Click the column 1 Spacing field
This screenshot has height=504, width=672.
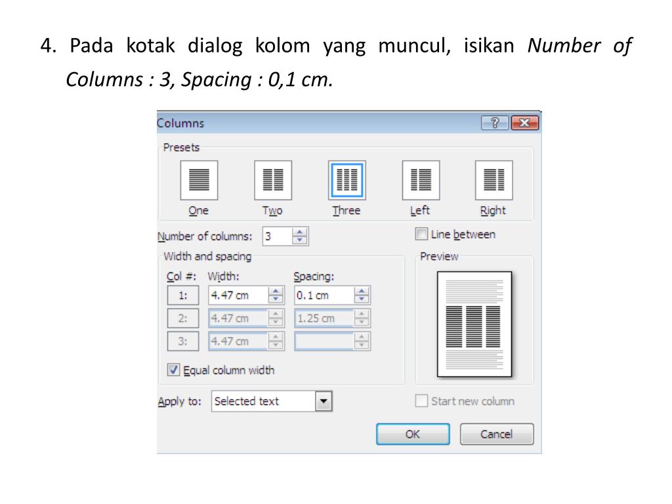click(324, 295)
